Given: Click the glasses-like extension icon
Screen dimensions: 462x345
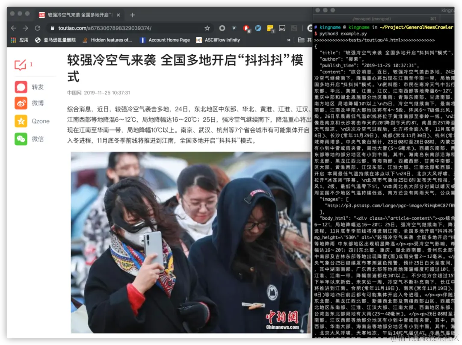Looking at the screenshot, I should [x=282, y=28].
